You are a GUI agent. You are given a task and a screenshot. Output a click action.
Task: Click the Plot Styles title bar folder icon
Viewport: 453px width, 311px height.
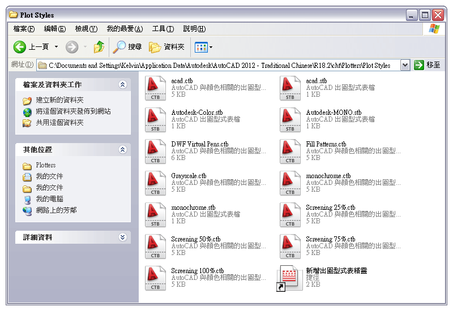pyautogui.click(x=13, y=15)
